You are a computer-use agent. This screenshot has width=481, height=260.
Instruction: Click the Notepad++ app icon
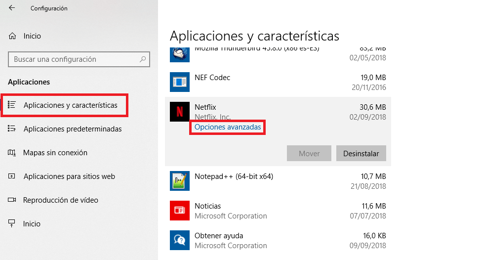[180, 181]
